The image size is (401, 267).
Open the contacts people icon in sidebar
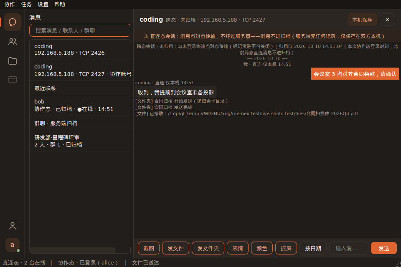[x=12, y=41]
